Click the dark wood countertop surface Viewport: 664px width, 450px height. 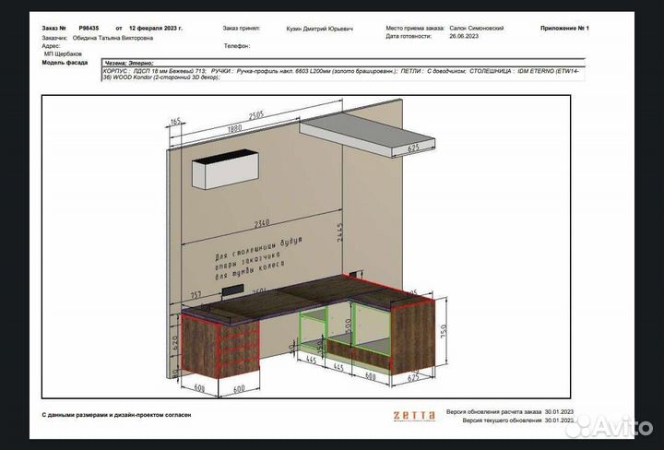[x=304, y=298]
